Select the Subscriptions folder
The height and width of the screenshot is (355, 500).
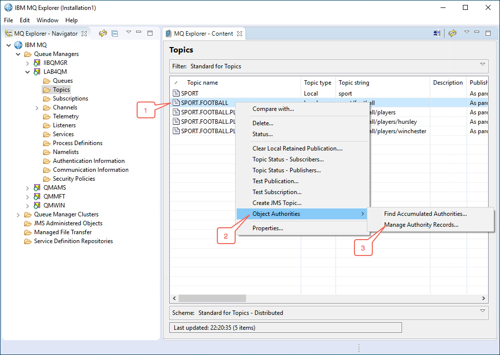pyautogui.click(x=70, y=99)
